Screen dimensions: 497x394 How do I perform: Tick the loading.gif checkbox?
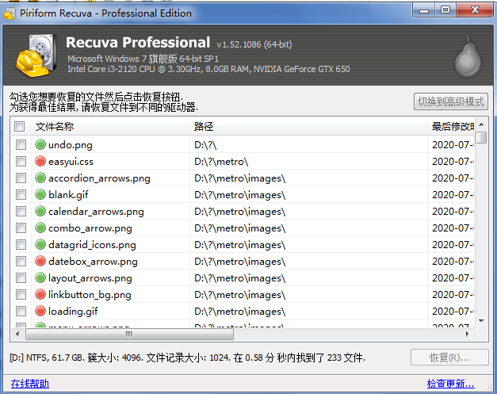tap(21, 312)
